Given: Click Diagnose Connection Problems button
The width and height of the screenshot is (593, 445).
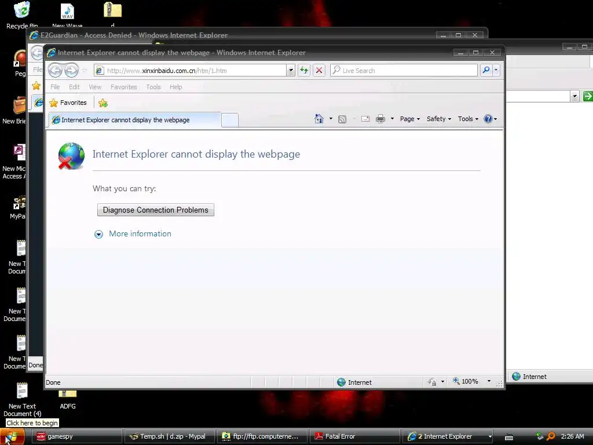Looking at the screenshot, I should (x=155, y=210).
